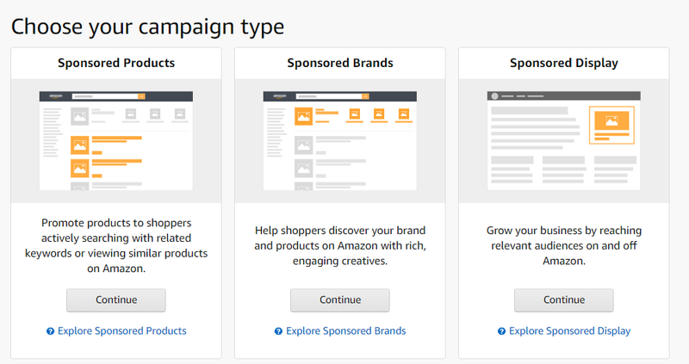The image size is (689, 364).
Task: Open the Explore Sponsored Brands link
Action: point(345,330)
